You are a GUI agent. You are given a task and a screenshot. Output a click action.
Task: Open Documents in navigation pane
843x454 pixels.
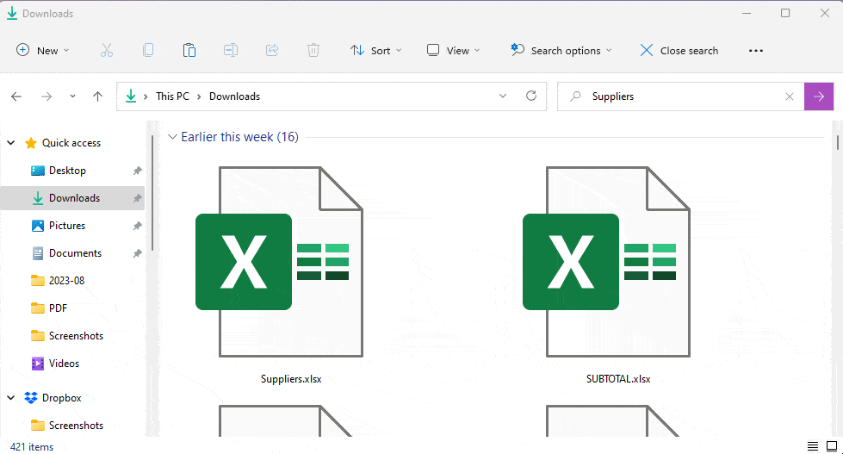pyautogui.click(x=75, y=252)
